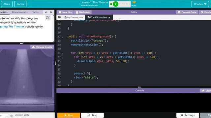
Task: Click the pause(0.3) line of code
Action: click(x=83, y=73)
